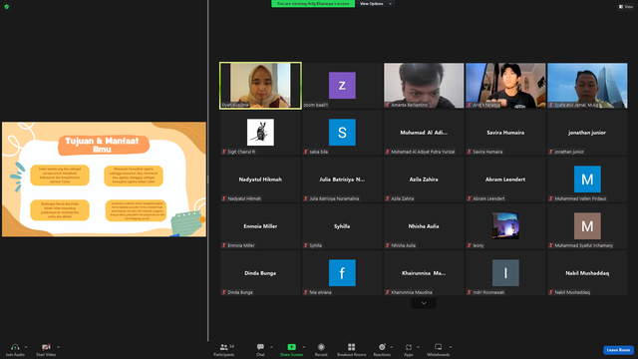Click the 'You are viewing' green banner
This screenshot has height=359, width=638.
coord(313,4)
